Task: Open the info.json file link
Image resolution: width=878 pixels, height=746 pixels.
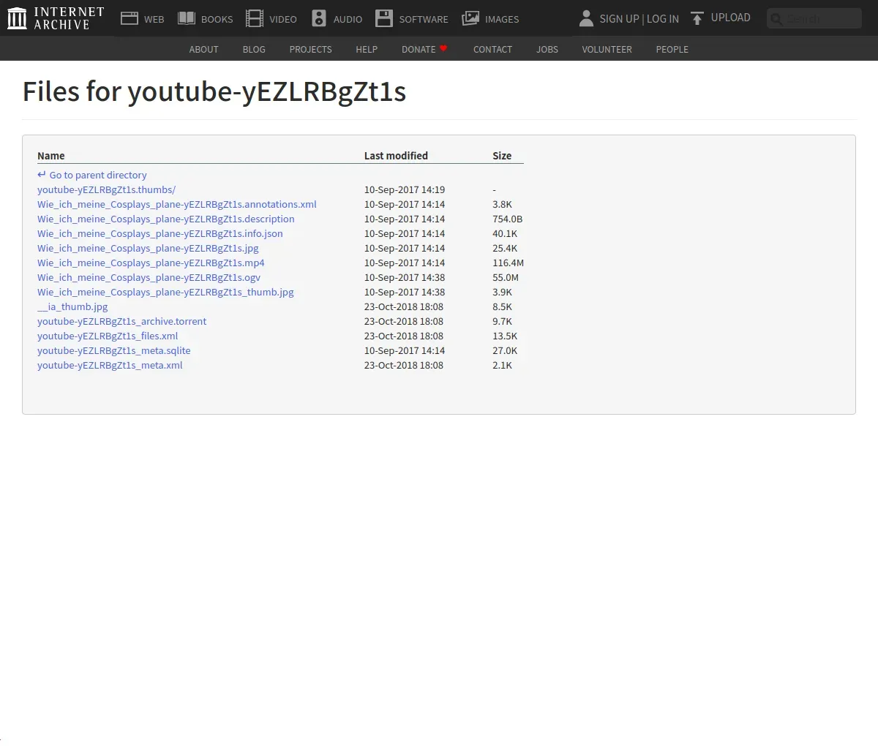Action: (x=160, y=233)
